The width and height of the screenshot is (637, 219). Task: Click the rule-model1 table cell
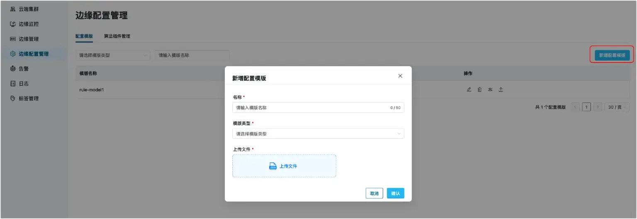[91, 90]
